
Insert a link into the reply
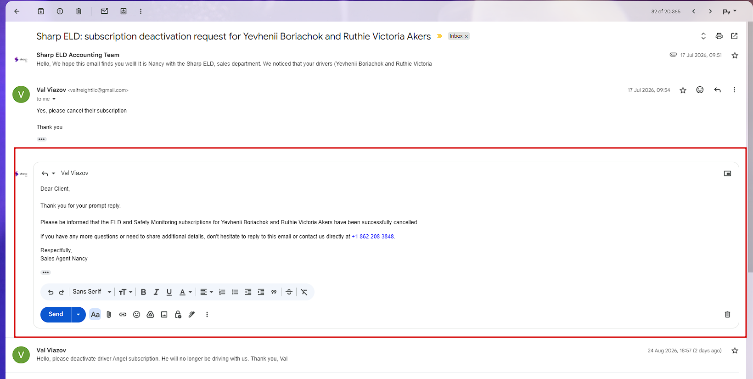(123, 315)
